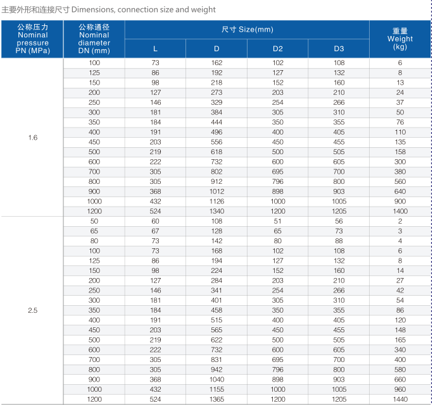Click the D2 sub-column header
Screen dimensions: 433x405
278,49
